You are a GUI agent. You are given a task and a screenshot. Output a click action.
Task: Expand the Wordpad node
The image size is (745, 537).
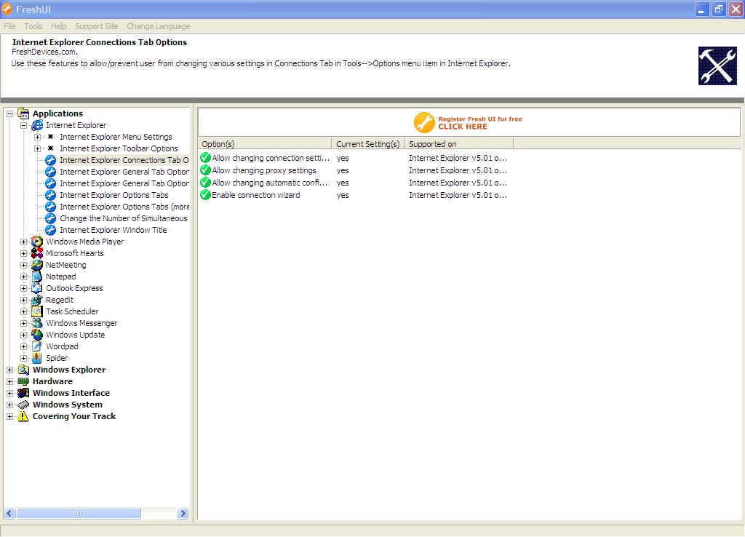pos(23,346)
